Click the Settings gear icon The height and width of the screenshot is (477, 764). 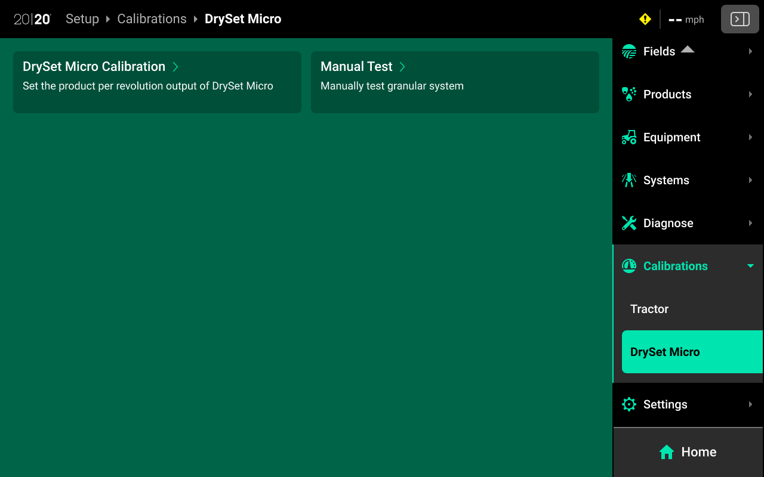(x=629, y=404)
